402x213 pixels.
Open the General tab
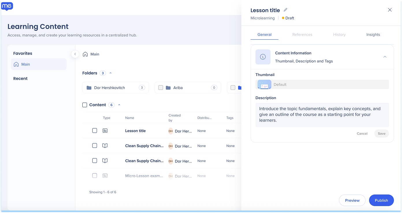[x=264, y=34]
